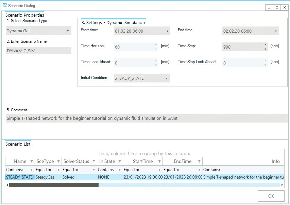Click the IniState column filter funnel icon
This screenshot has height=205, width=290.
coord(120,162)
